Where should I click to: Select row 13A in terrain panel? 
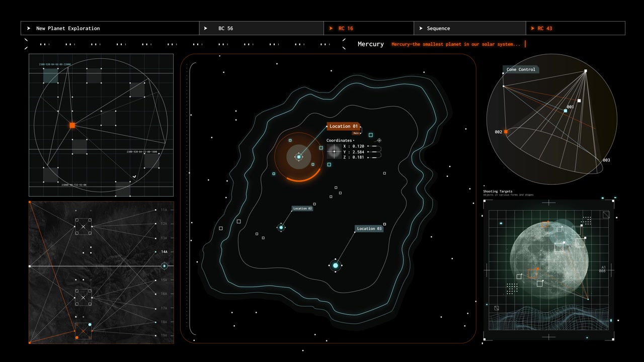pyautogui.click(x=164, y=238)
